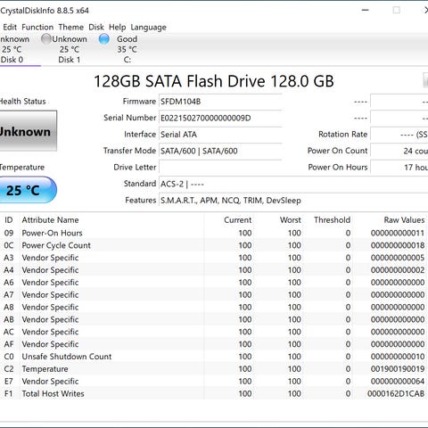Click raw value 000000000064
The height and width of the screenshot is (428, 428).
[398, 381]
